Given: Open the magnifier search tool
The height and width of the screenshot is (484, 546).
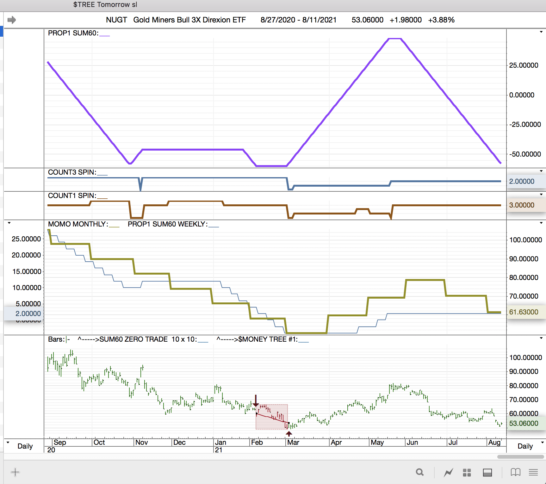Looking at the screenshot, I should point(420,472).
